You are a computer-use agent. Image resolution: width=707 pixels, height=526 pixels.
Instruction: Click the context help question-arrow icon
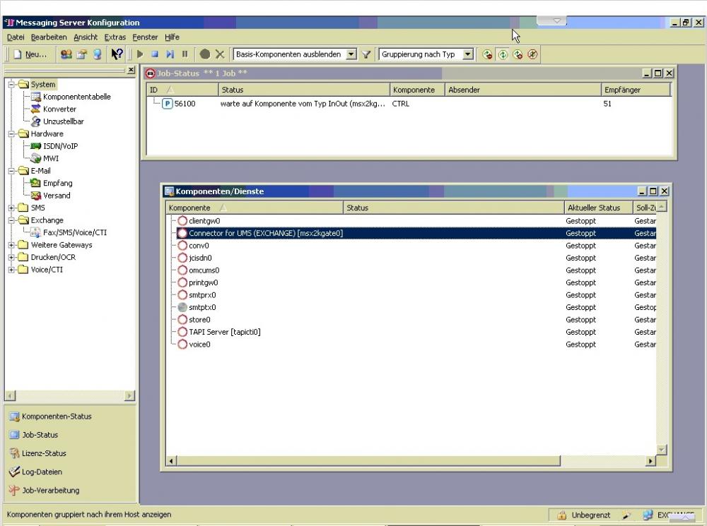pyautogui.click(x=117, y=54)
